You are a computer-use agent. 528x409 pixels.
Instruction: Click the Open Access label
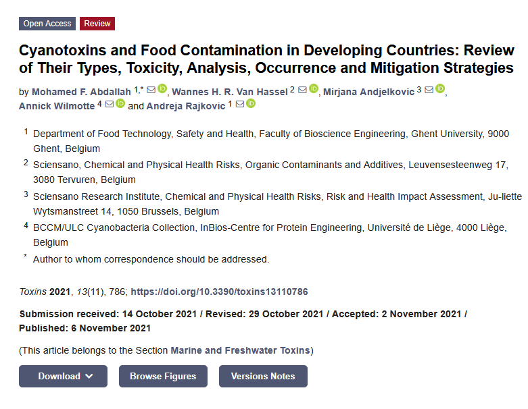(x=47, y=24)
